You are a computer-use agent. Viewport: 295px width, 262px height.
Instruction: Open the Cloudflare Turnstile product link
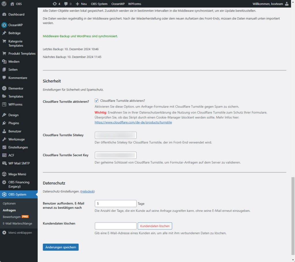coord(133,122)
